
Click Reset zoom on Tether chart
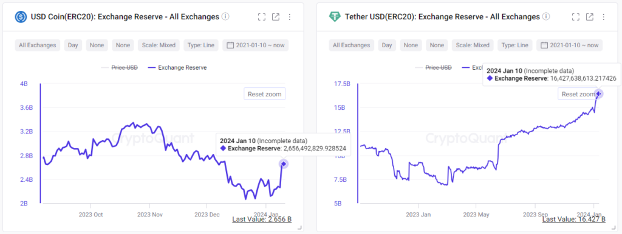tap(579, 94)
